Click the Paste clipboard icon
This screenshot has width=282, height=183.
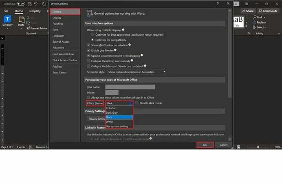pos(21,20)
